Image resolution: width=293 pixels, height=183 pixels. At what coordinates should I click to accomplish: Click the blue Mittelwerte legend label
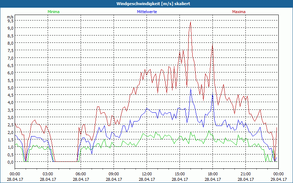147,12
